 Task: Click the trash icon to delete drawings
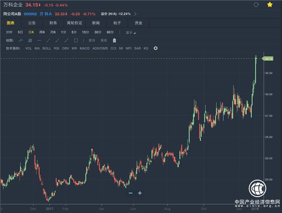click(x=114, y=40)
